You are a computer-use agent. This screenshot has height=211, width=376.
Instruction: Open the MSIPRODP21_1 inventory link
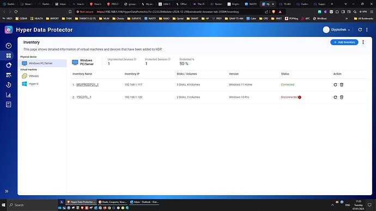click(x=87, y=85)
